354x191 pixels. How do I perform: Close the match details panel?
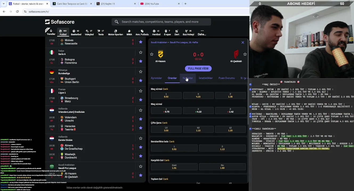(243, 42)
